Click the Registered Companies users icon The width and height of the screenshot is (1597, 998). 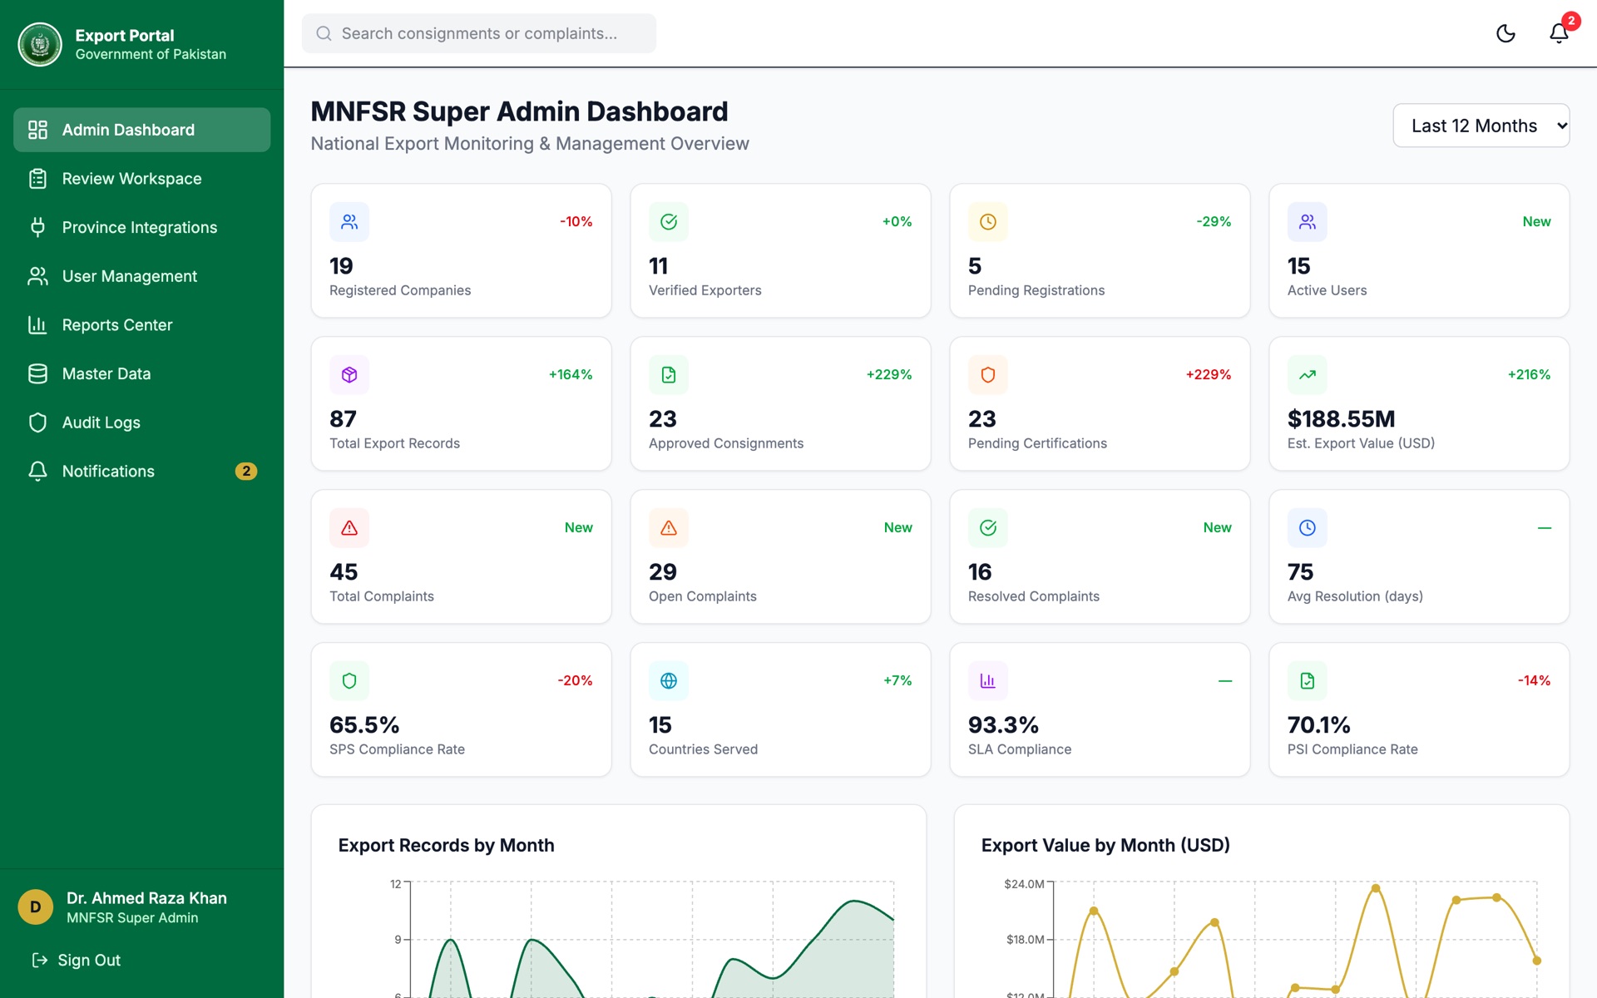point(349,222)
